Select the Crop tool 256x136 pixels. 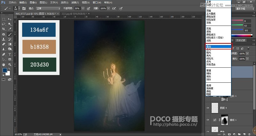click(x=4, y=29)
